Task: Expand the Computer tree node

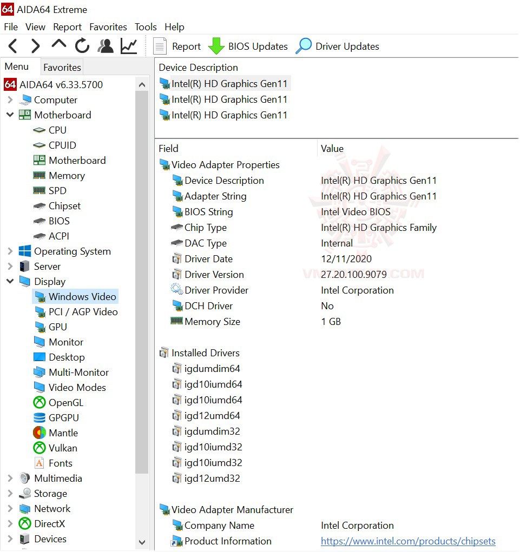Action: (10, 100)
